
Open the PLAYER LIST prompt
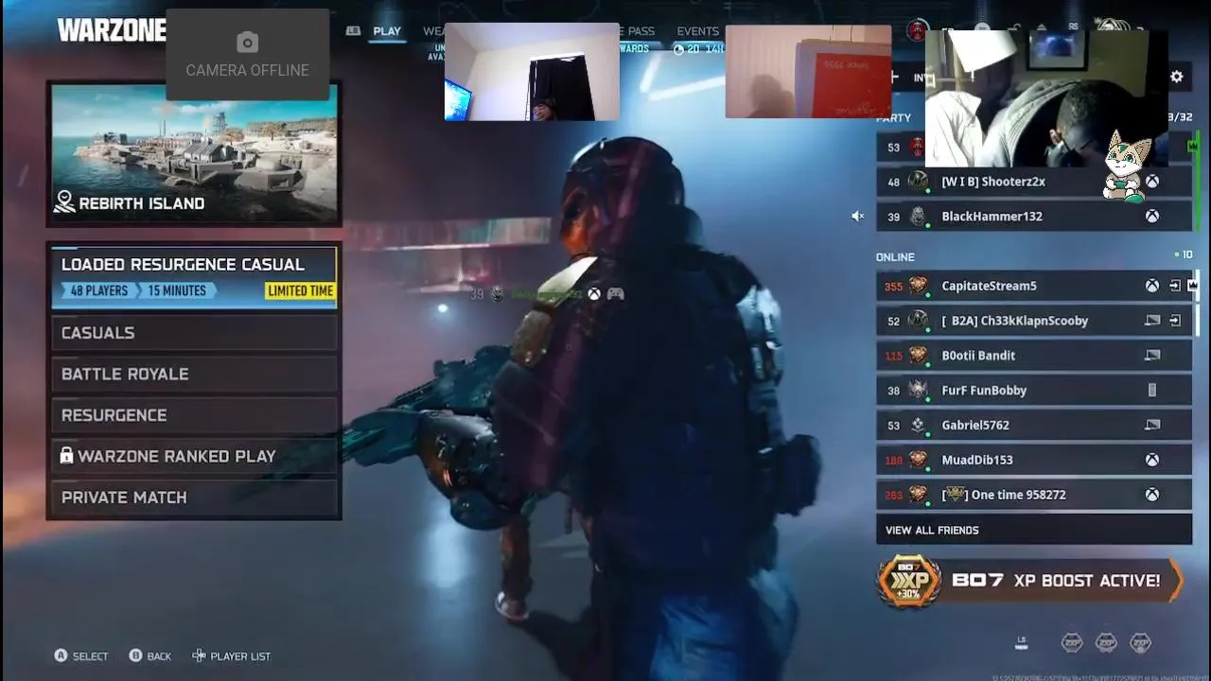[x=231, y=655]
